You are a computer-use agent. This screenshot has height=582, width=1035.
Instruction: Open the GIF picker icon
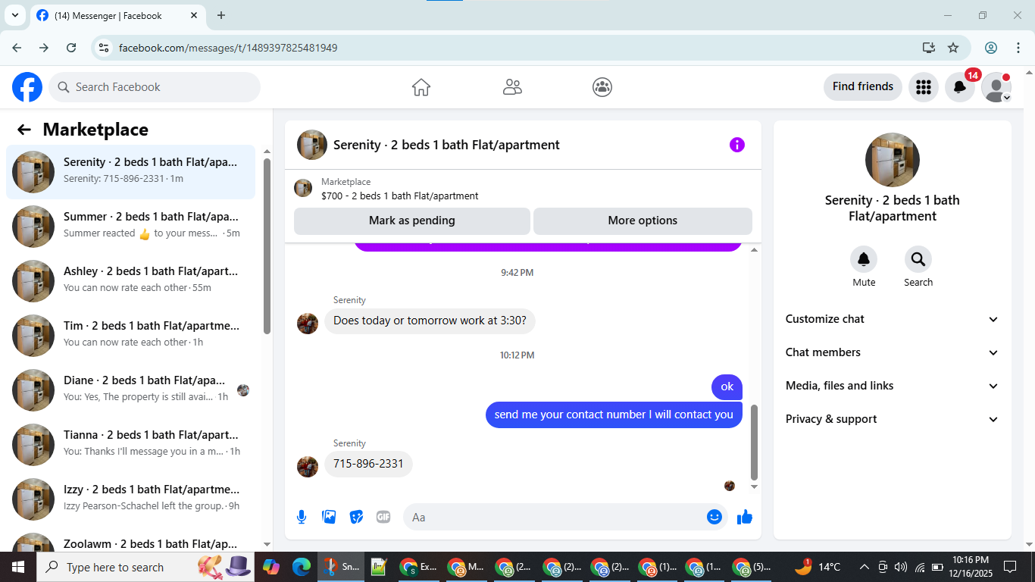(x=383, y=517)
